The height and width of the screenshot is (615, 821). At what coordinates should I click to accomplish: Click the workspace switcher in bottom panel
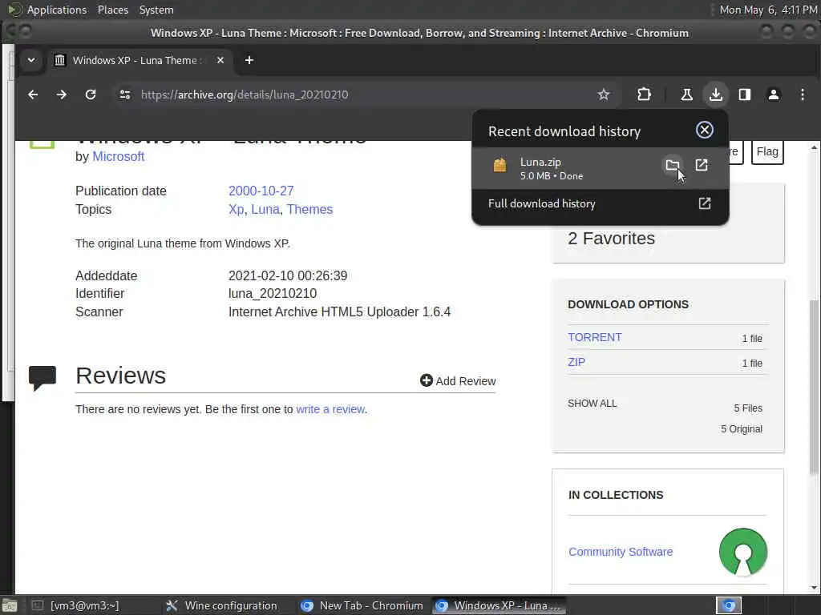[728, 605]
